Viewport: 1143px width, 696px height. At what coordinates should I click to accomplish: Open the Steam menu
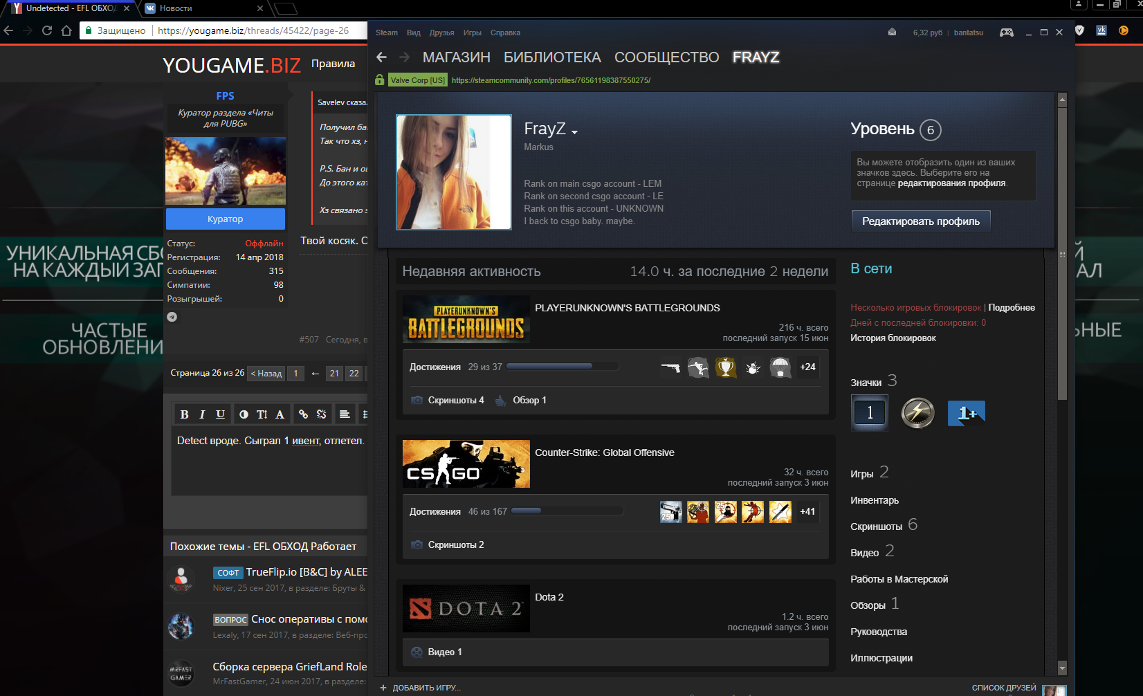(387, 33)
